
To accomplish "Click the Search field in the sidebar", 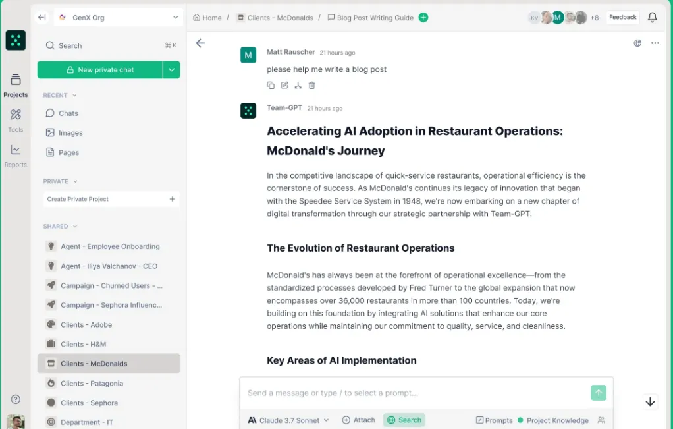I will (x=111, y=45).
